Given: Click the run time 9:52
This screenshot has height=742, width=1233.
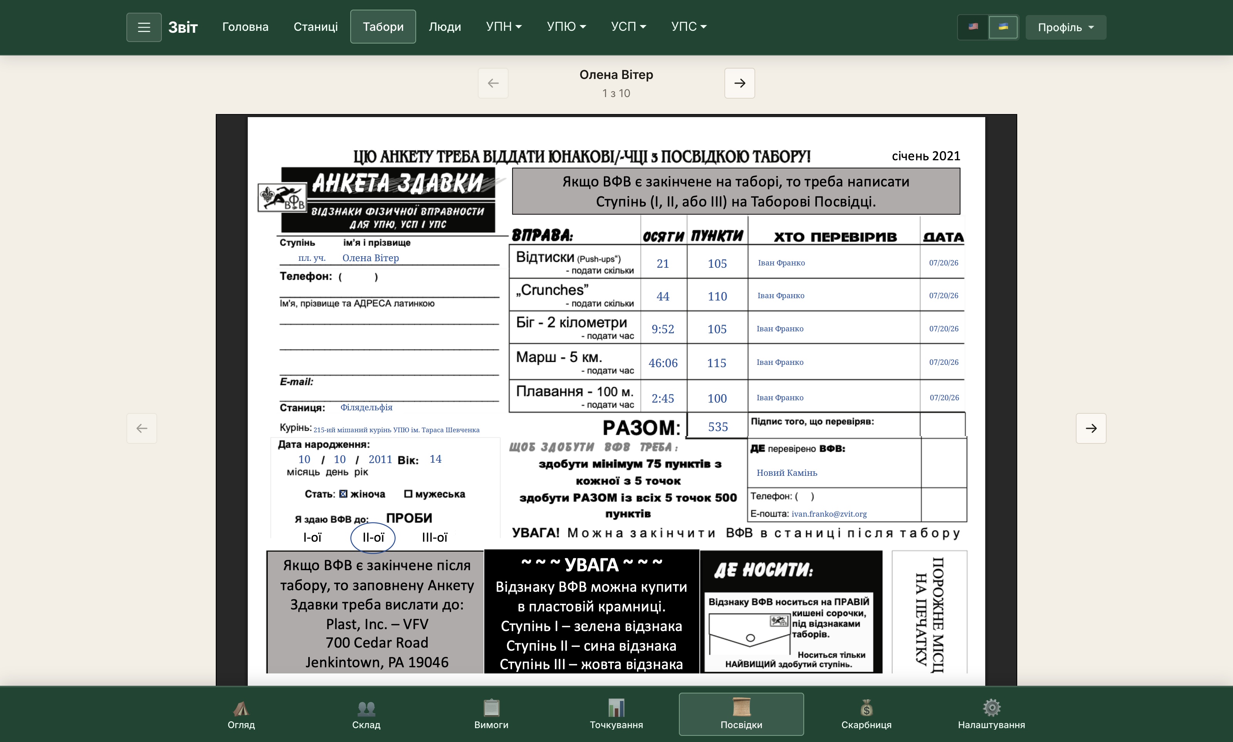Looking at the screenshot, I should tap(662, 329).
